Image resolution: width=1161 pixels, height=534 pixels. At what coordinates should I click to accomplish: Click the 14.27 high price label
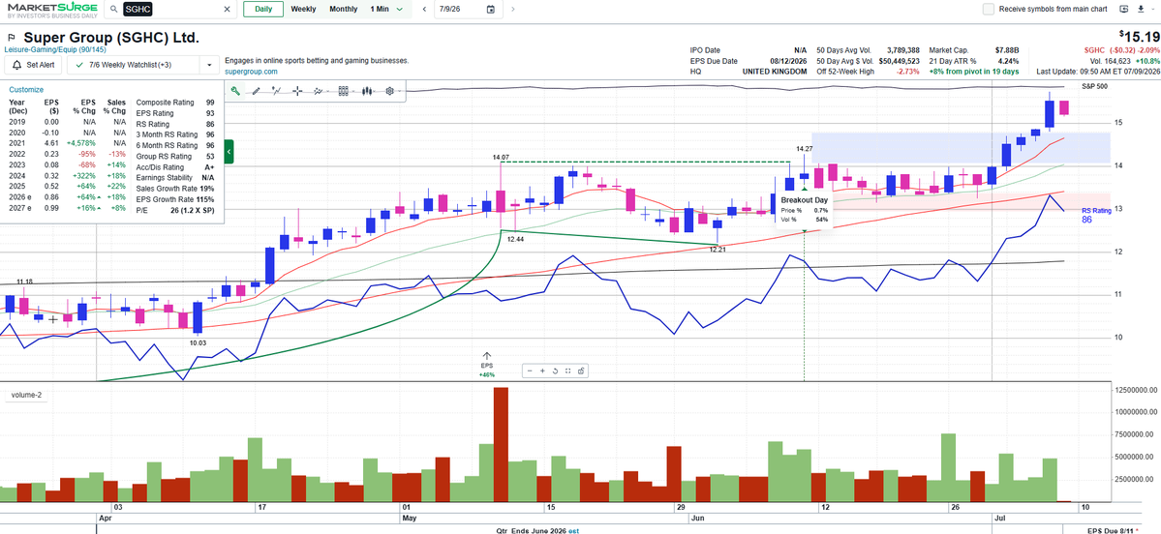[x=804, y=149]
